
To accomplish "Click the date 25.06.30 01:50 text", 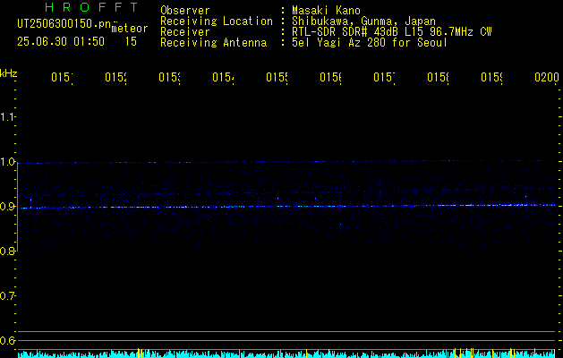I will click(x=61, y=42).
